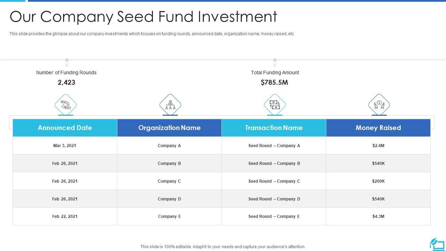Select the Announced Date column header
446x251 pixels.
(65, 128)
